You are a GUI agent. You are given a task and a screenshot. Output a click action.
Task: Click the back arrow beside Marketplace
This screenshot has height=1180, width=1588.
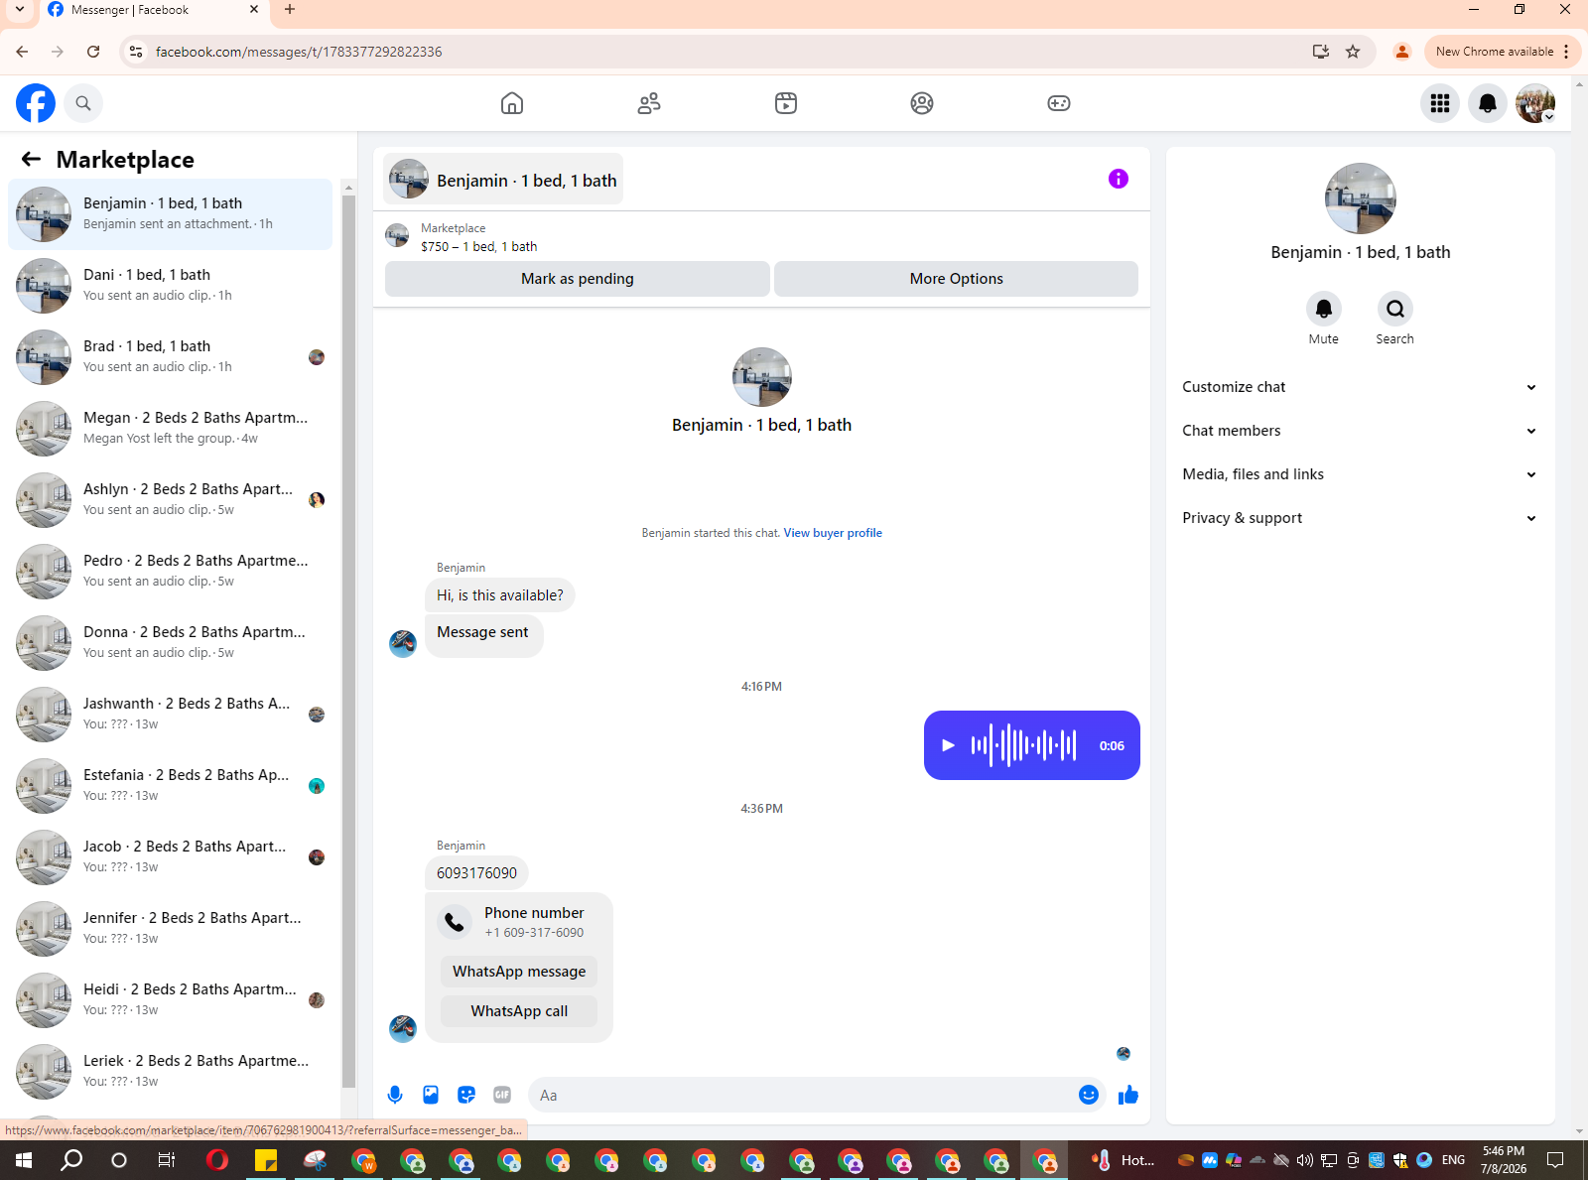pos(32,160)
